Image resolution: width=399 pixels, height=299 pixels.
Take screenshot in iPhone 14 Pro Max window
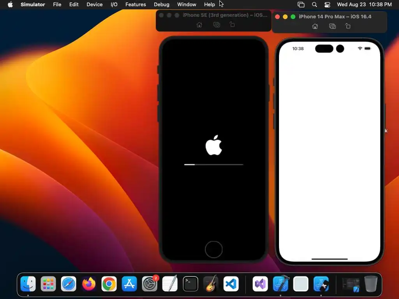point(332,26)
